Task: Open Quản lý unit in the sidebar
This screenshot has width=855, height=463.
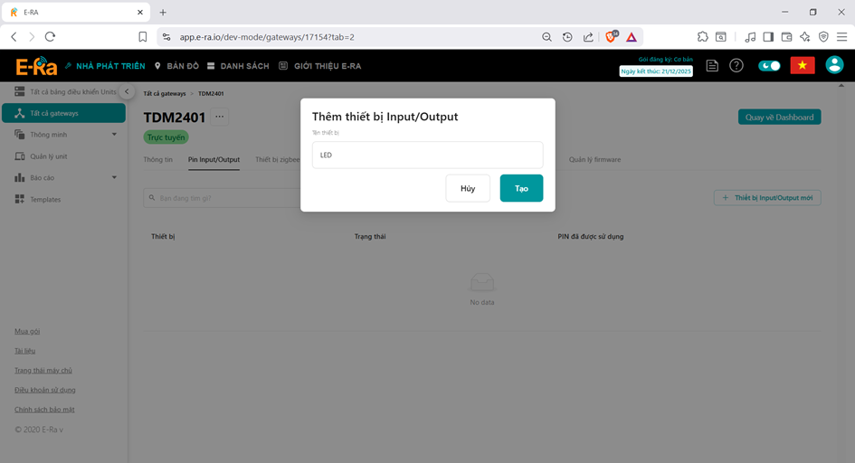Action: tap(49, 156)
